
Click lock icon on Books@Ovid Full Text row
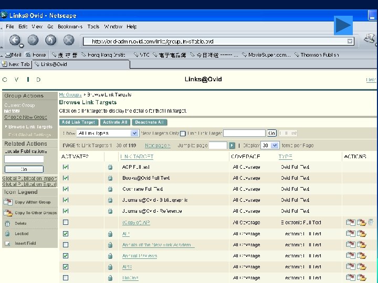pos(110,178)
